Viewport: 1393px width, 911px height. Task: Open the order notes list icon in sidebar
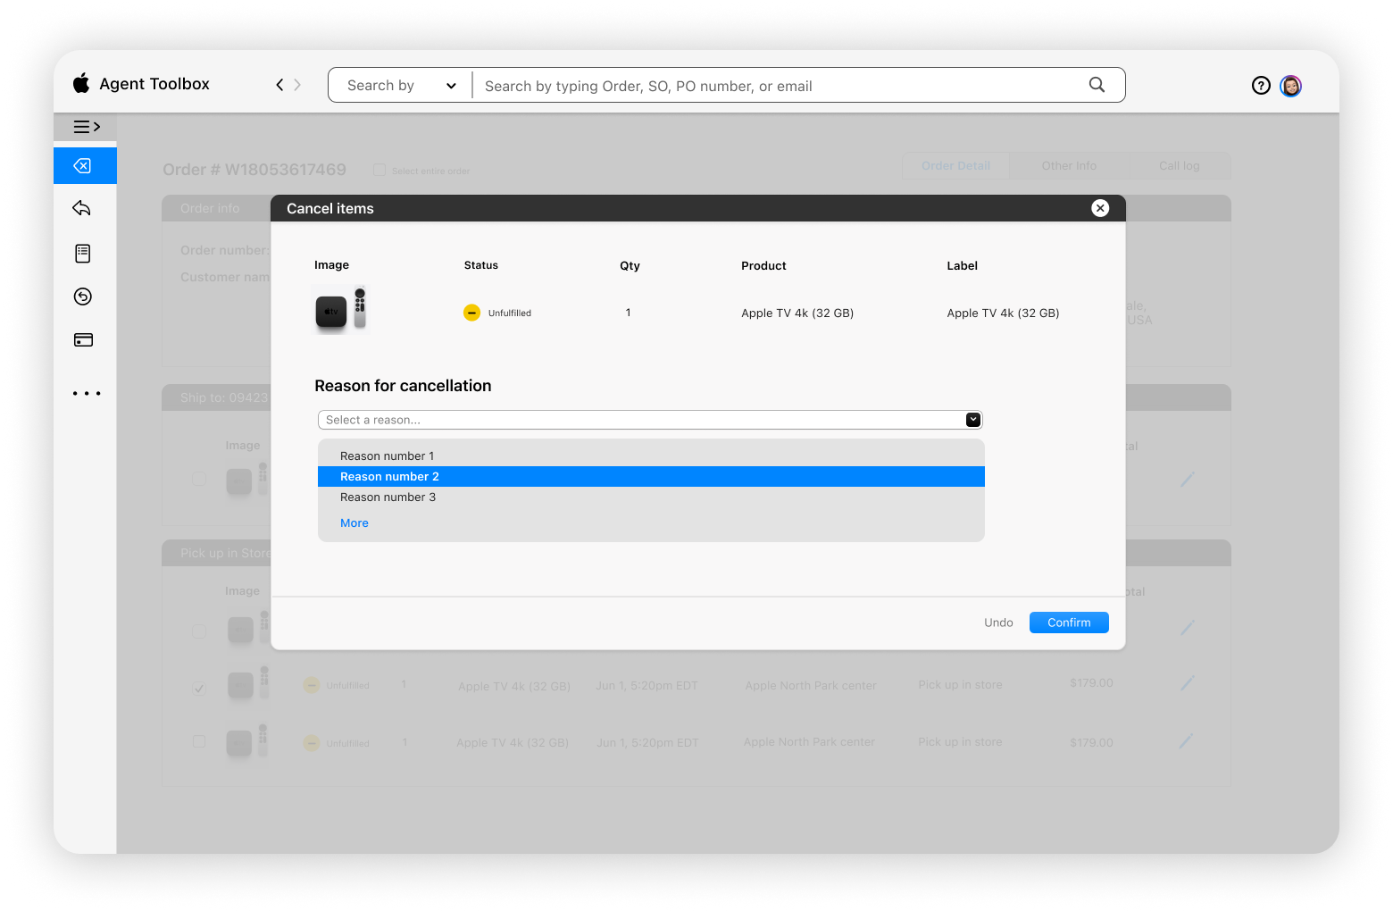click(x=83, y=253)
